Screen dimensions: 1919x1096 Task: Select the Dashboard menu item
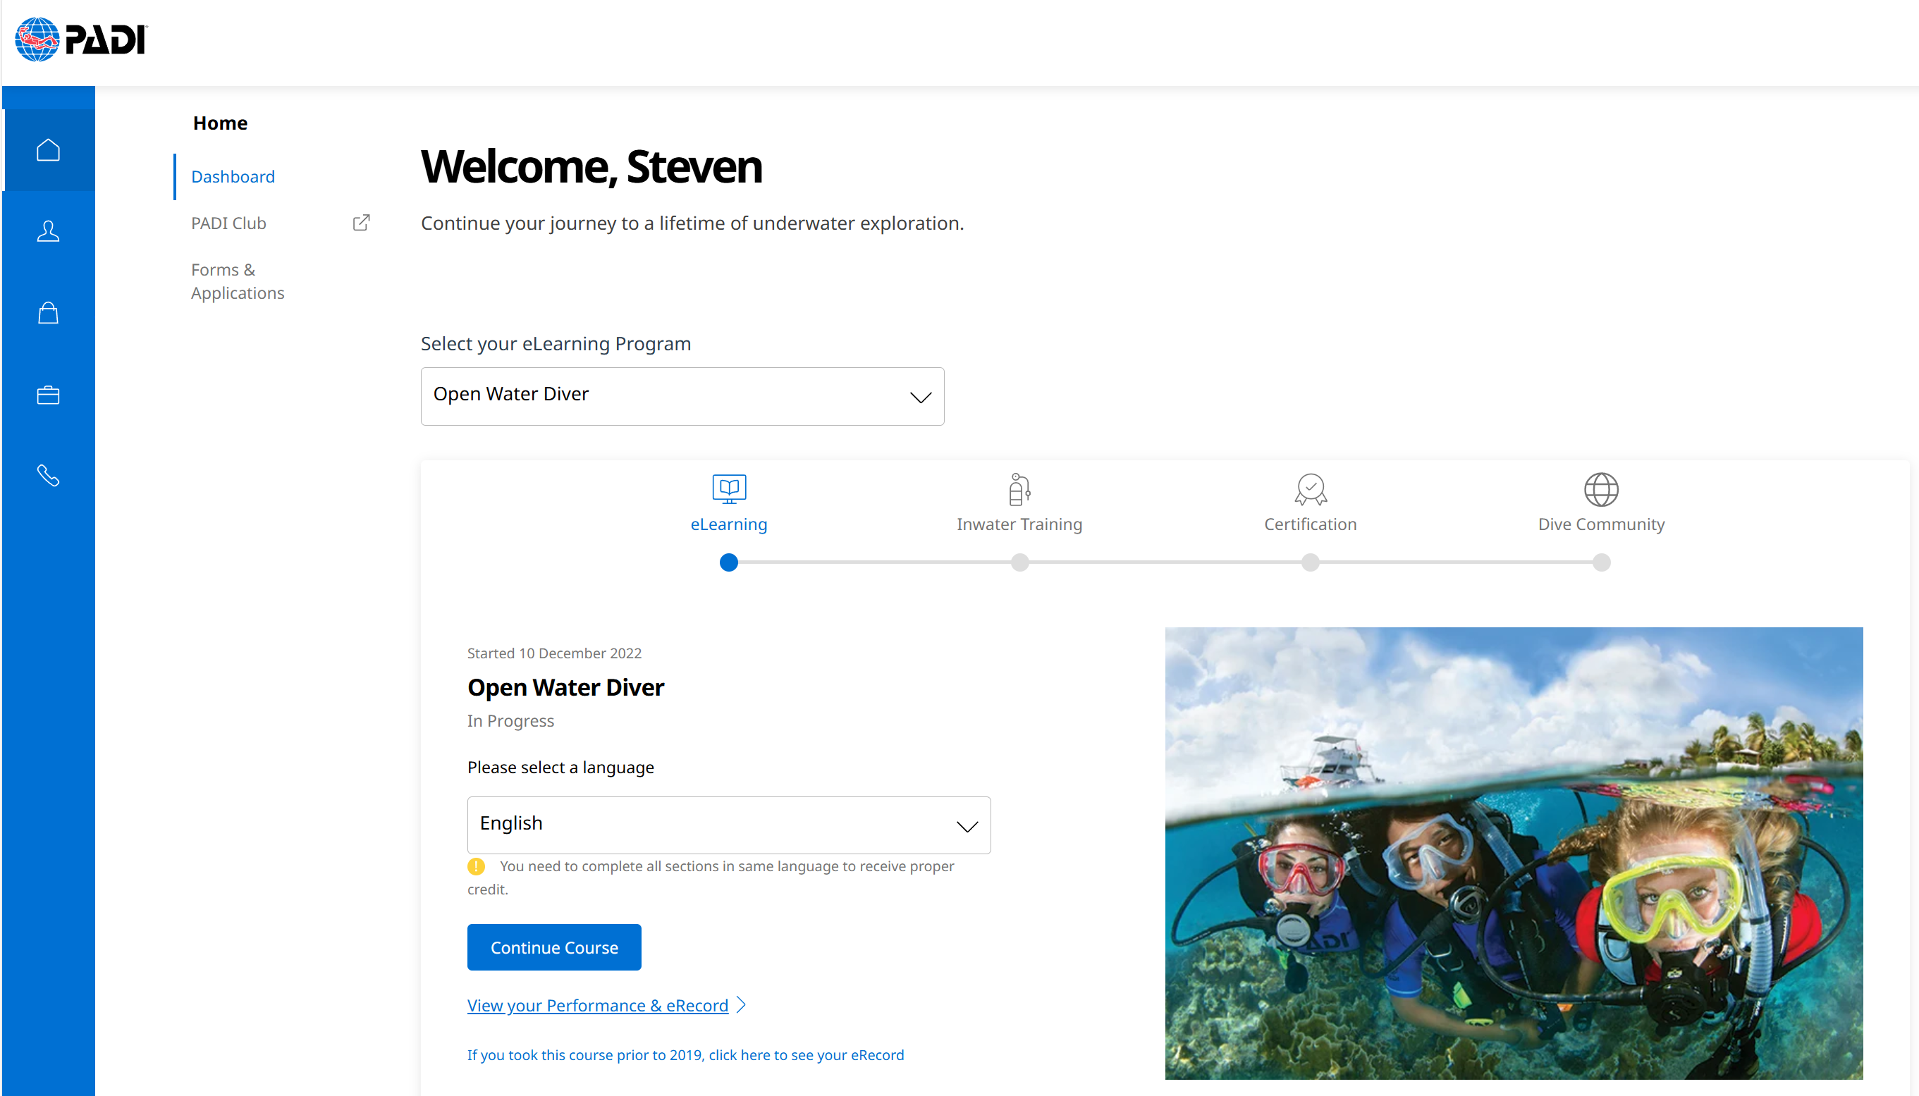click(x=233, y=176)
